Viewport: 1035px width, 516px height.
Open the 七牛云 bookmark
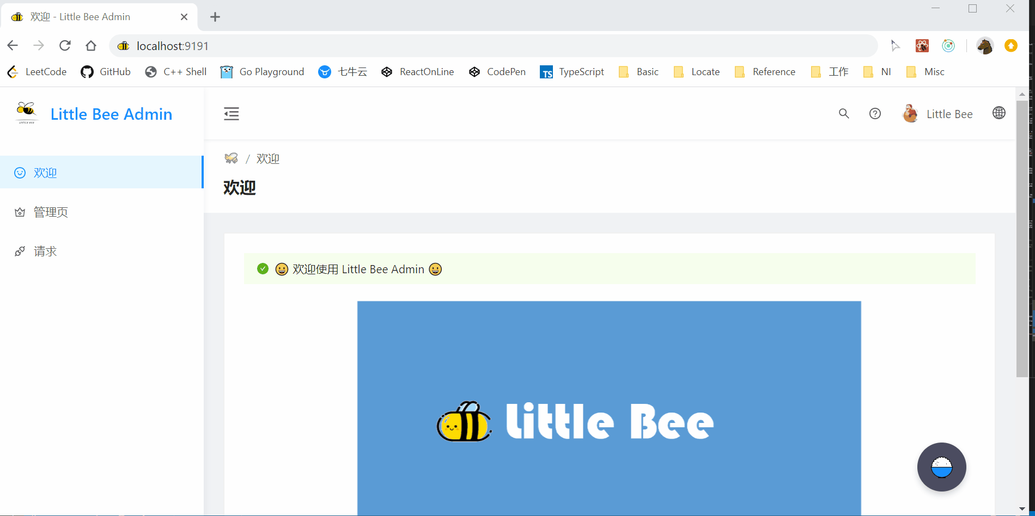343,72
